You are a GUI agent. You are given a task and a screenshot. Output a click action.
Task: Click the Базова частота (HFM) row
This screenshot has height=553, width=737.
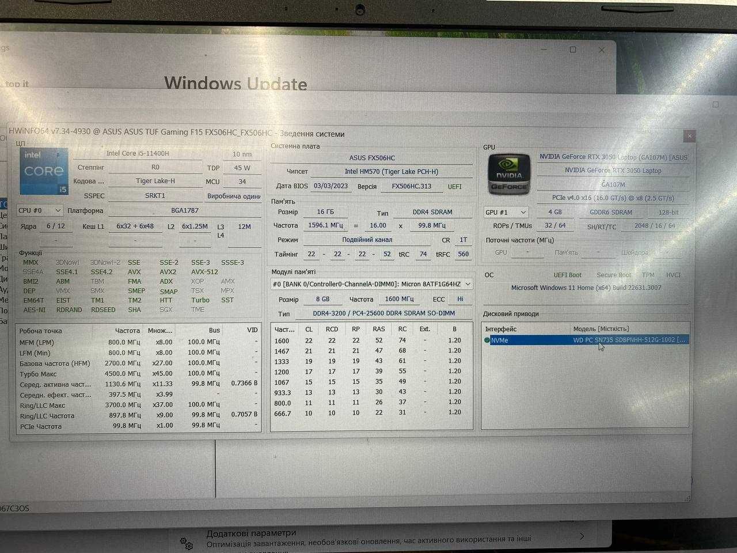(x=138, y=363)
